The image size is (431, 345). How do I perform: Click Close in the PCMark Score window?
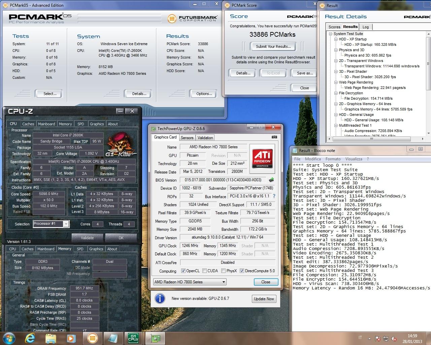[x=304, y=88]
